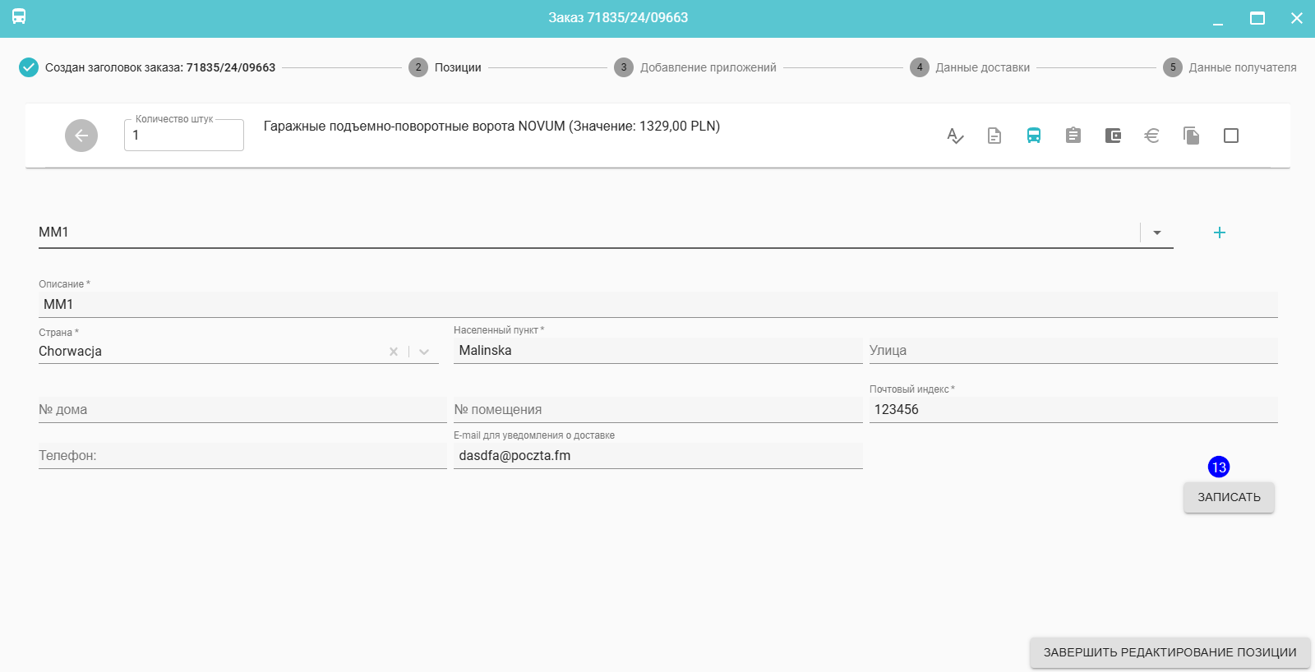Click the copy documents icon

1191,136
